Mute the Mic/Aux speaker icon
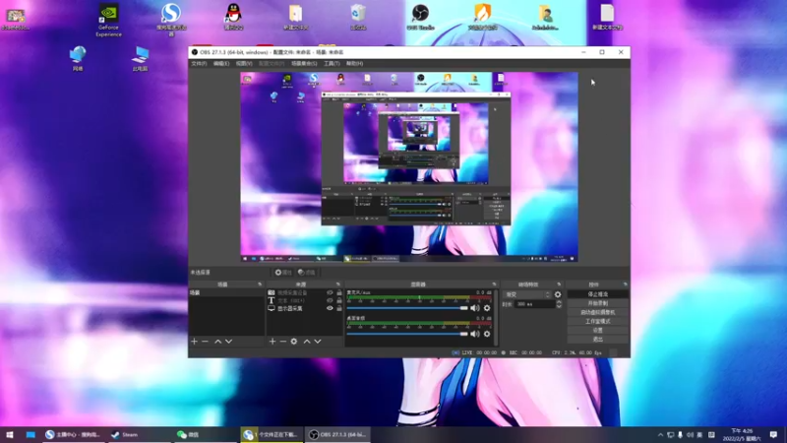Screen dimensions: 787x443 click(x=475, y=308)
